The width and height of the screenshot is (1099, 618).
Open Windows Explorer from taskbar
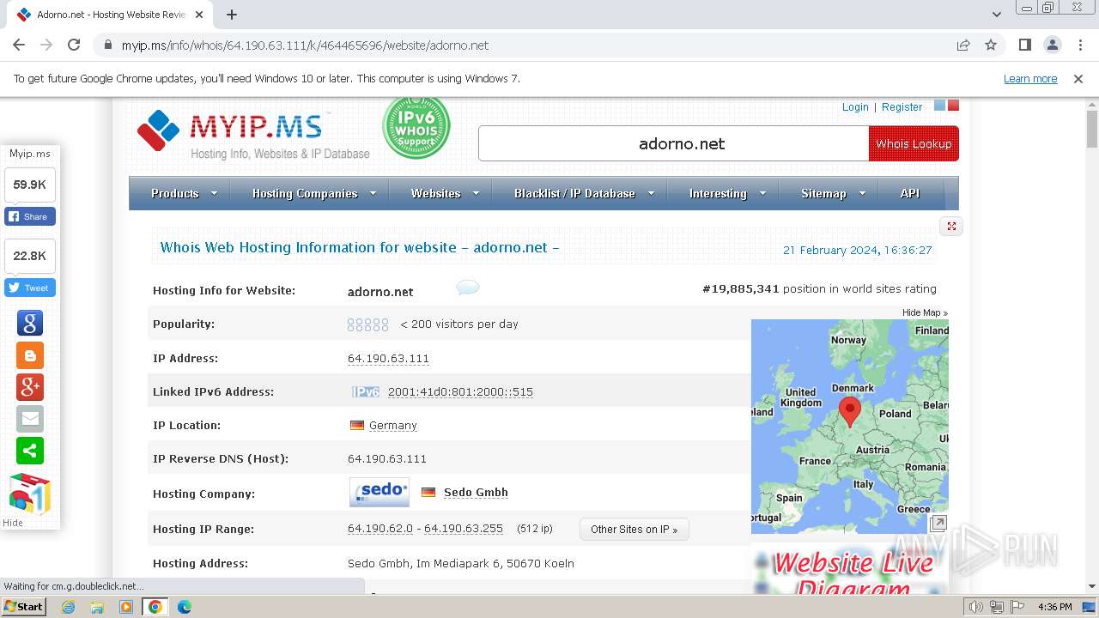click(x=97, y=607)
